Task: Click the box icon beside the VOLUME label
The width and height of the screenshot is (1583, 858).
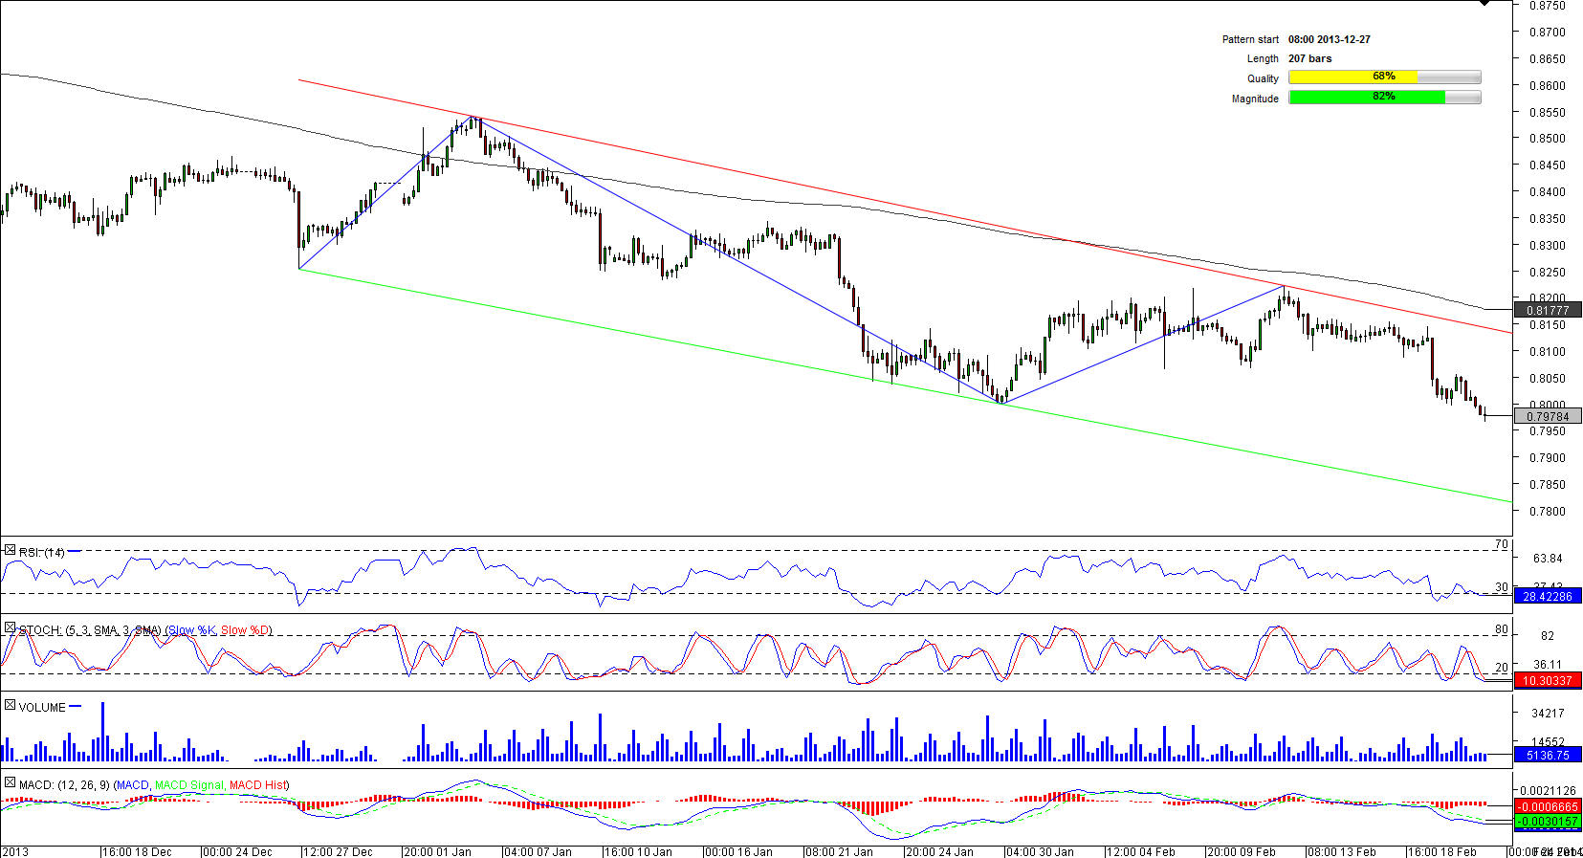Action: (x=10, y=706)
